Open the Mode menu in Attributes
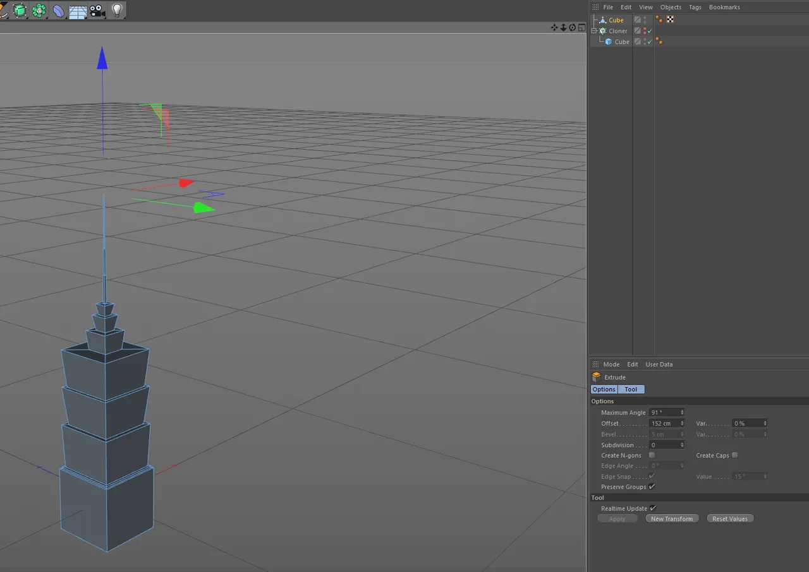 [x=611, y=364]
